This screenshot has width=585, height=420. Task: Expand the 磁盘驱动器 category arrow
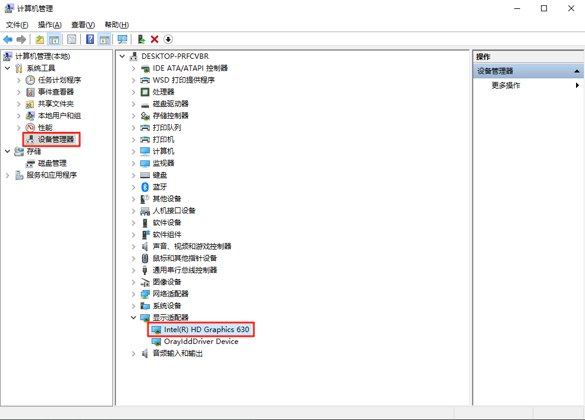click(133, 104)
